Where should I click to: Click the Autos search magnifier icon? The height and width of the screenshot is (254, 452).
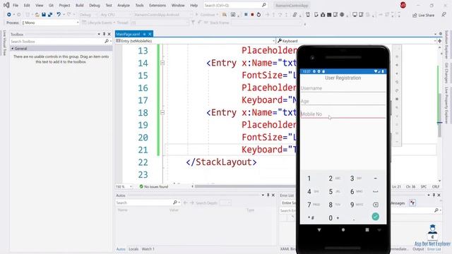click(x=175, y=202)
